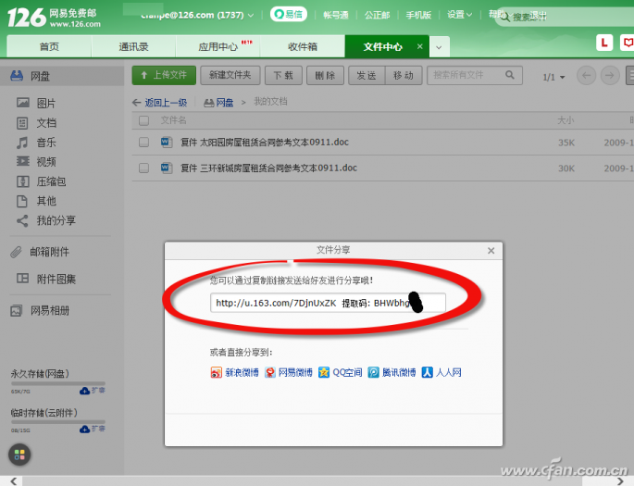Viewport: 634px width, 486px height.
Task: Share to 新浪微博
Action: 234,372
